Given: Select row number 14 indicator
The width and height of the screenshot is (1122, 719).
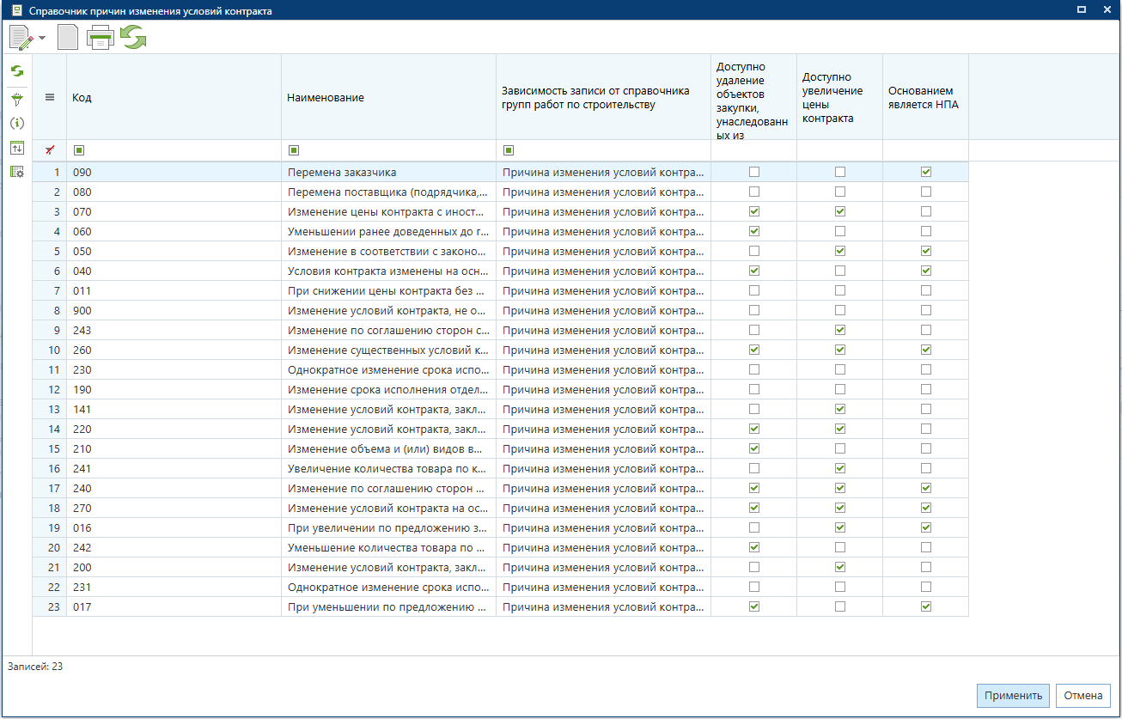Looking at the screenshot, I should 50,429.
